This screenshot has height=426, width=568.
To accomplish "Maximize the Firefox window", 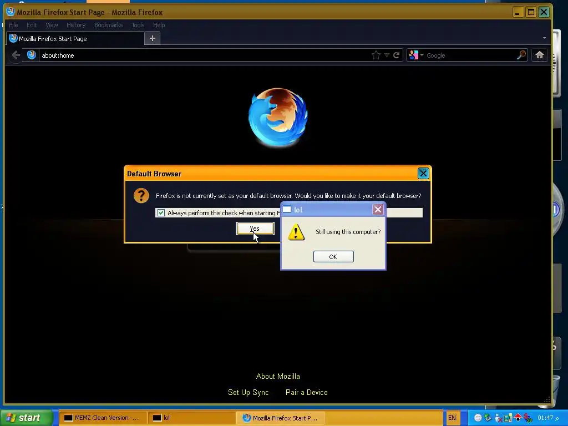I will tap(531, 12).
